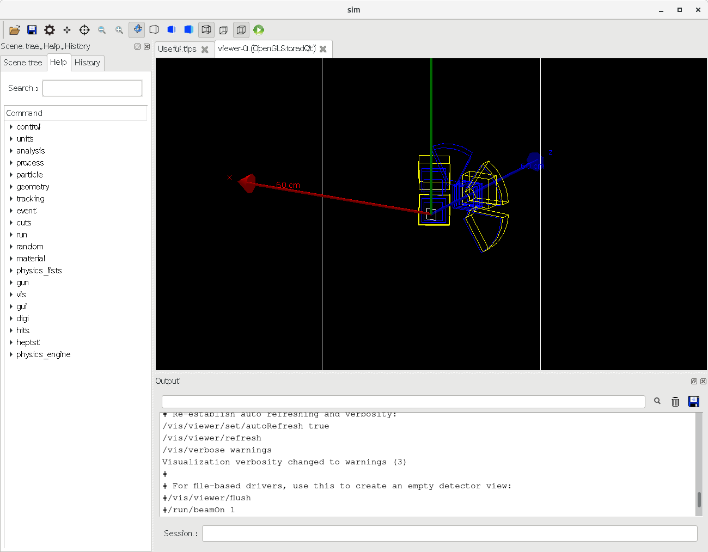Focus the Output filter text field
The image size is (708, 552).
click(404, 402)
